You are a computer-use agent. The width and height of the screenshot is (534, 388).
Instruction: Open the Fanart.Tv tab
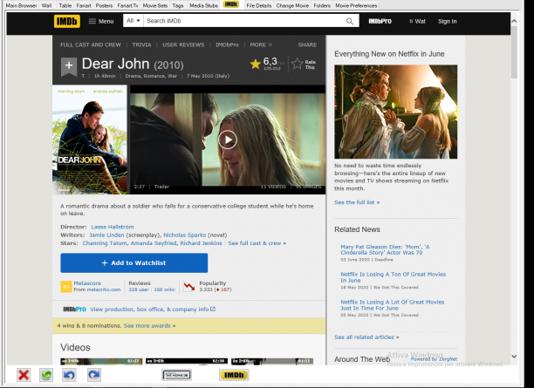click(x=127, y=5)
